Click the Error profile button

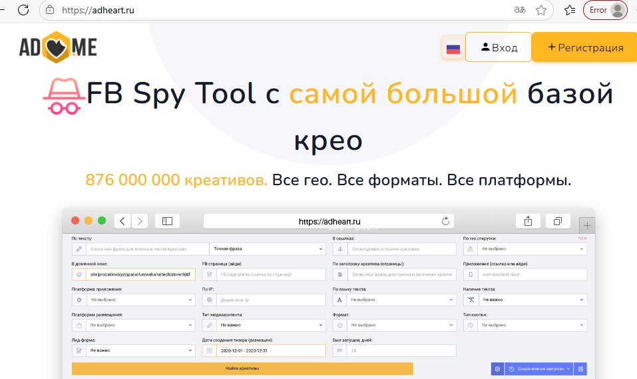(605, 10)
